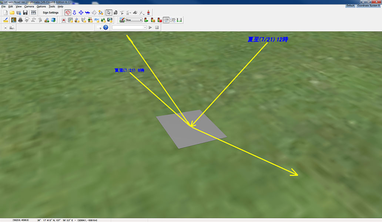The image size is (382, 222).
Task: Stop traffic with the red signal icon
Action: (x=160, y=20)
